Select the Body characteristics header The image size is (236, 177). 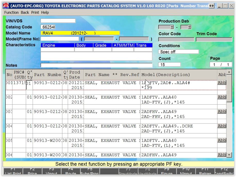point(84,45)
